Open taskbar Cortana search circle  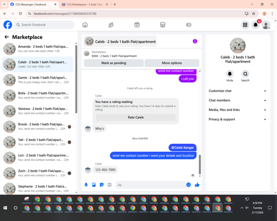(x=16, y=208)
